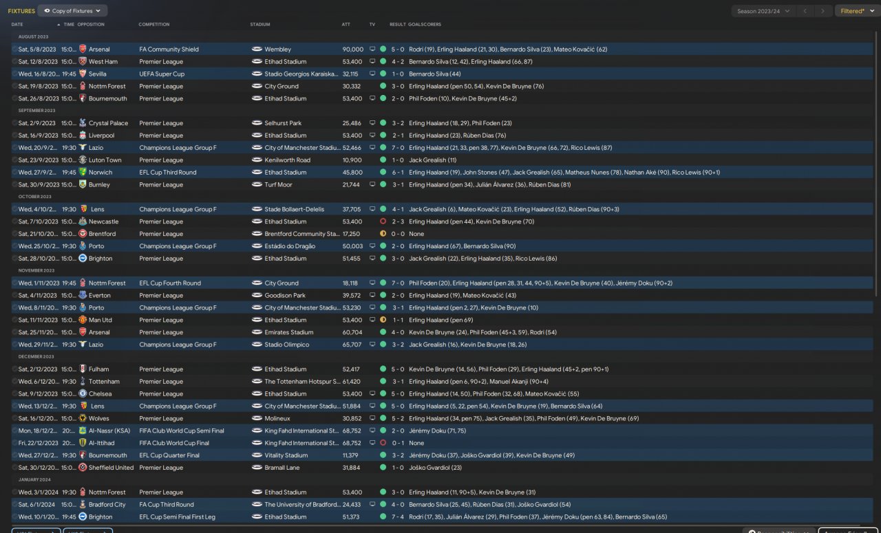Click the Brentford club badge

83,234
